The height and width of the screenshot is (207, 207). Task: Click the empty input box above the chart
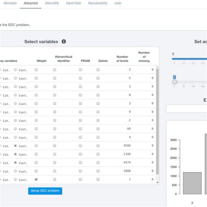click(x=187, y=109)
